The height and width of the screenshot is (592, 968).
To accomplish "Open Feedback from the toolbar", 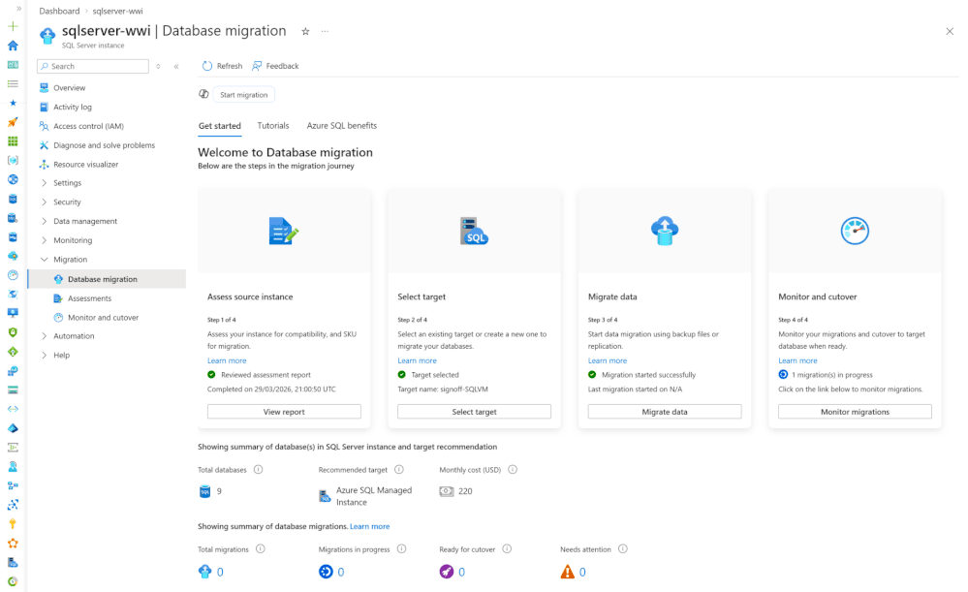I will (x=275, y=66).
